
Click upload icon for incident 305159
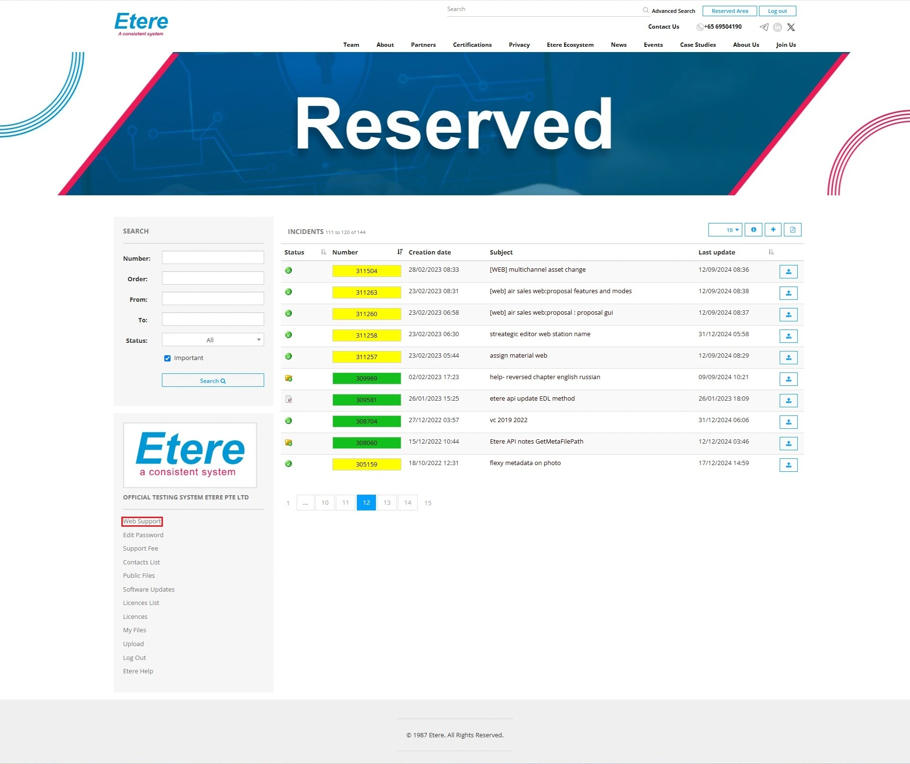[x=788, y=465]
